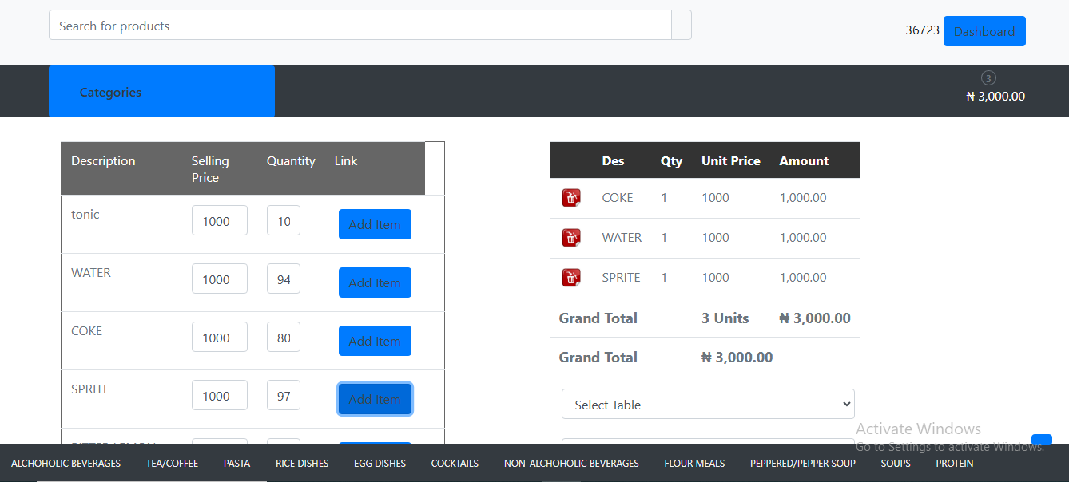Go to RICE DISHES category
Viewport: 1069px width, 482px height.
click(302, 464)
